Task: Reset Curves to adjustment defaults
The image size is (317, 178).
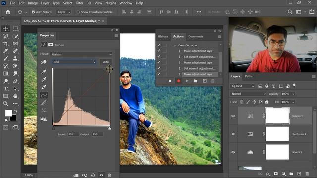Action: (93, 175)
